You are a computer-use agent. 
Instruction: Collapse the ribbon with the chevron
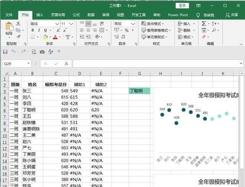[x=241, y=45]
